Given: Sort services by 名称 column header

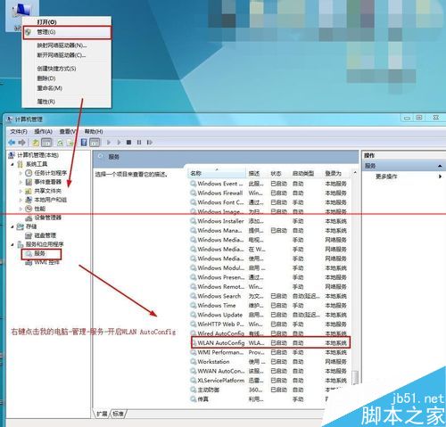Looking at the screenshot, I should click(x=217, y=173).
